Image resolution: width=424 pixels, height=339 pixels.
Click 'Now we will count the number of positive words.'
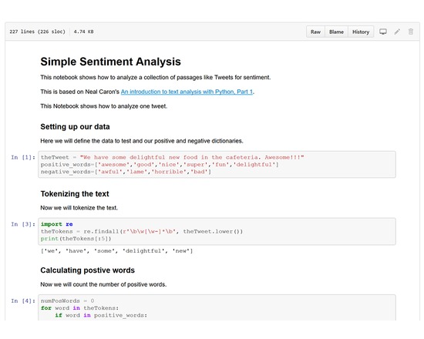tap(103, 284)
